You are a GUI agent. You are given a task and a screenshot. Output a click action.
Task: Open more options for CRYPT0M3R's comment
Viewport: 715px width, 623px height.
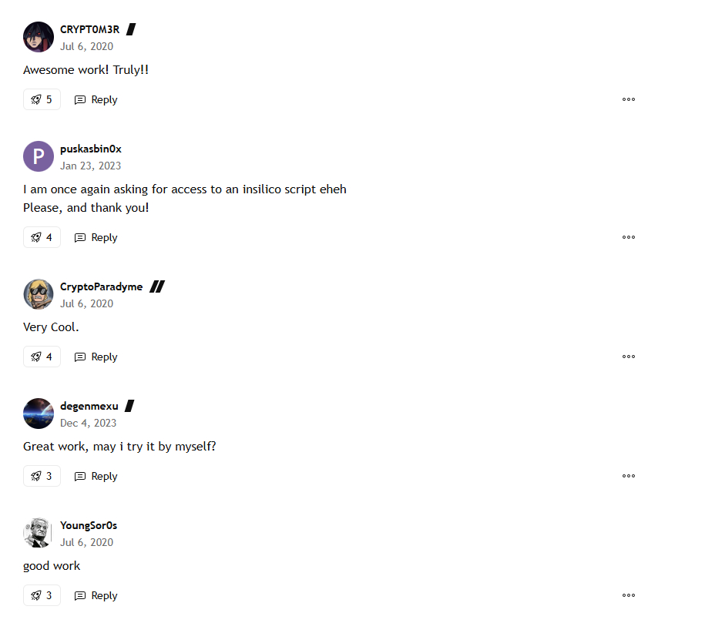(629, 99)
